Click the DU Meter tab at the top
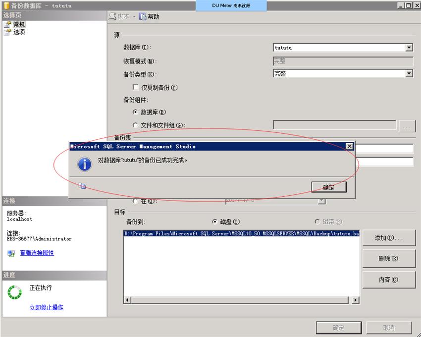The image size is (421, 337). pyautogui.click(x=231, y=5)
